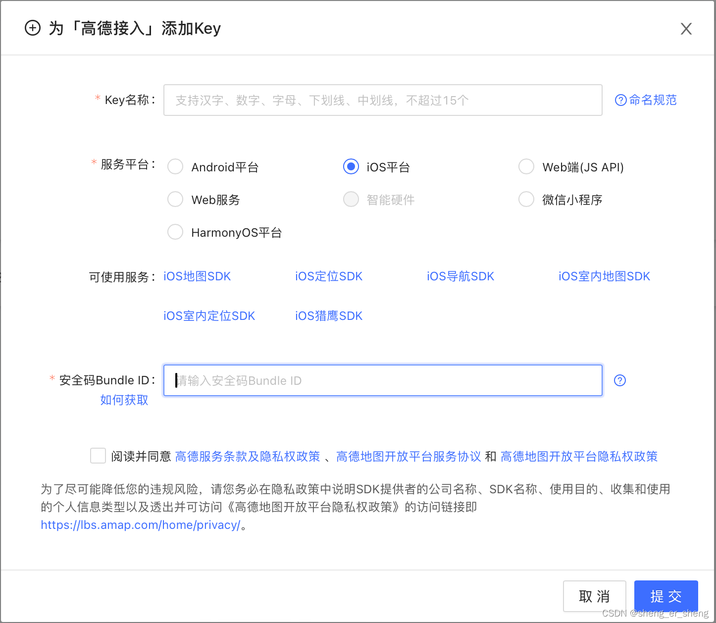The height and width of the screenshot is (623, 716).
Task: Click the help icon beside the Bundle ID field
Action: [620, 380]
